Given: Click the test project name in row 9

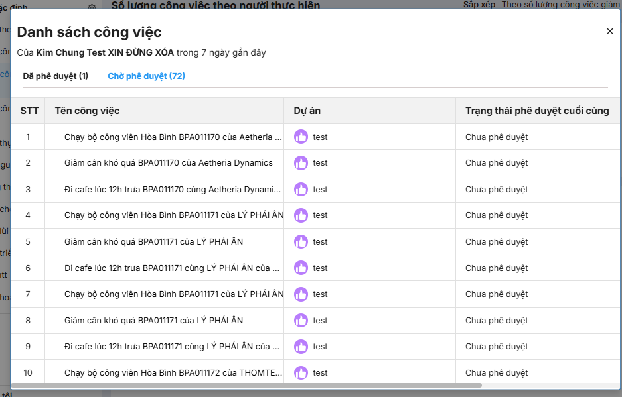Looking at the screenshot, I should [x=320, y=346].
